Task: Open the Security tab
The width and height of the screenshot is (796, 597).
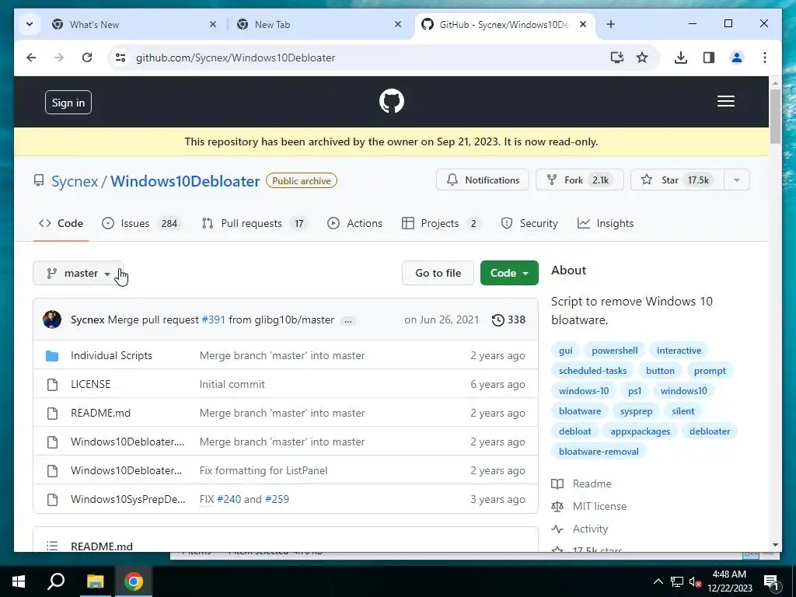Action: coord(529,223)
